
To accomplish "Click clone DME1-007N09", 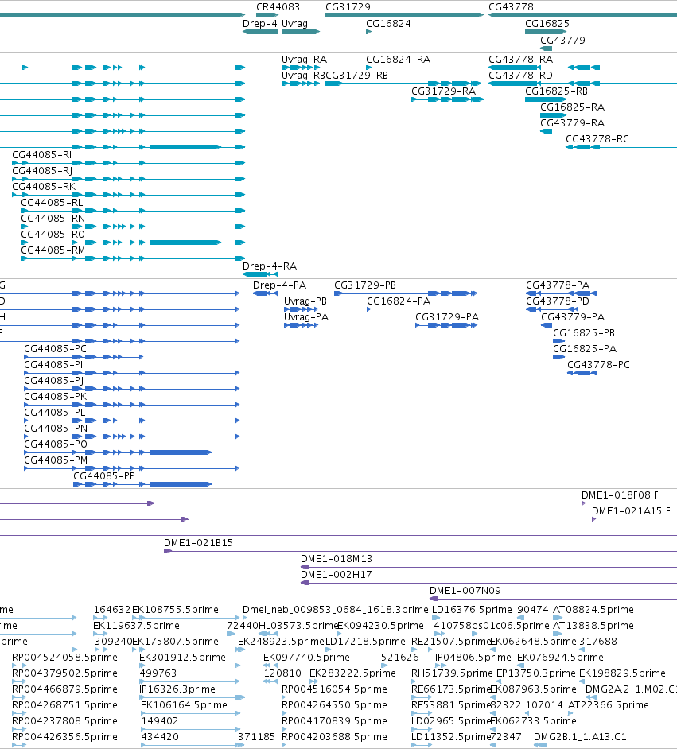I will [x=465, y=591].
